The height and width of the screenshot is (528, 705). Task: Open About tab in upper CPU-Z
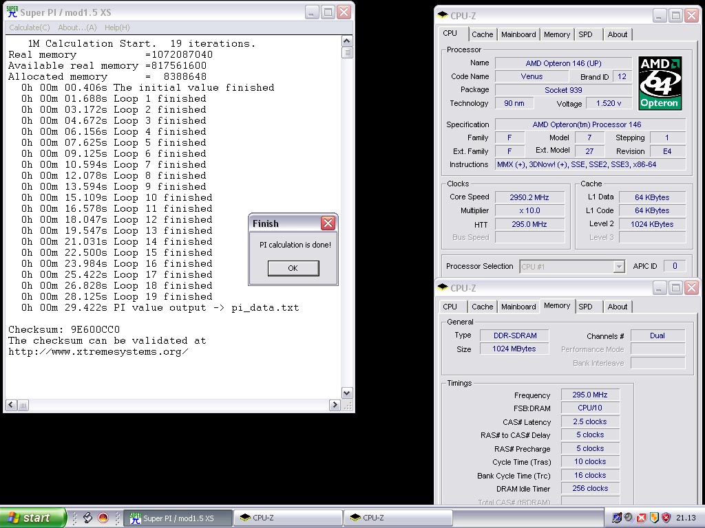tap(618, 34)
